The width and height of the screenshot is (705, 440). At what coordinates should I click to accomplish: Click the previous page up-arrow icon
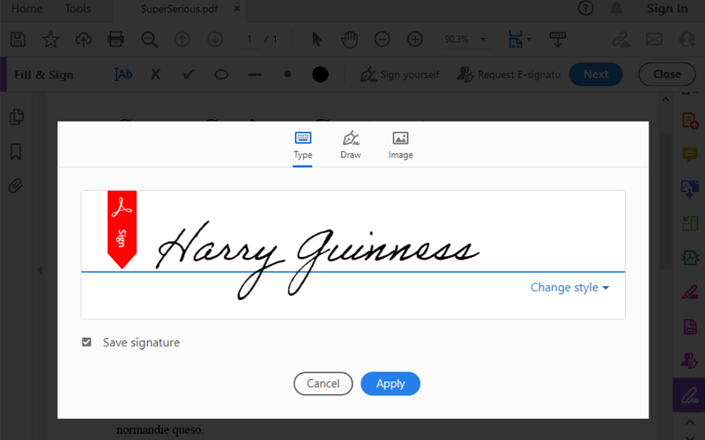(182, 40)
